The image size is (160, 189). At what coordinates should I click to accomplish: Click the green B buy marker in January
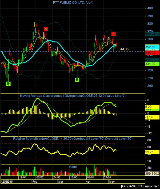pos(8,84)
